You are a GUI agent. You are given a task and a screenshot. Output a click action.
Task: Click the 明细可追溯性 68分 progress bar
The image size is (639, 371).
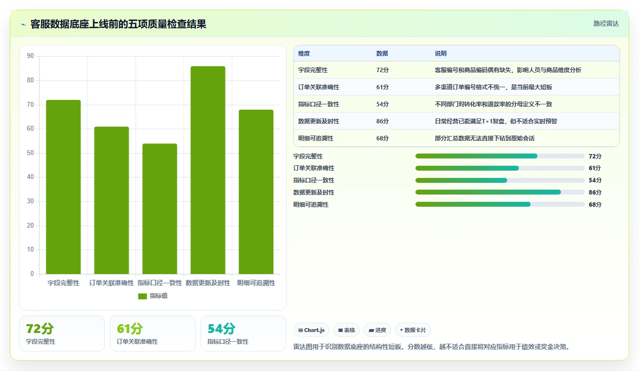[500, 205]
